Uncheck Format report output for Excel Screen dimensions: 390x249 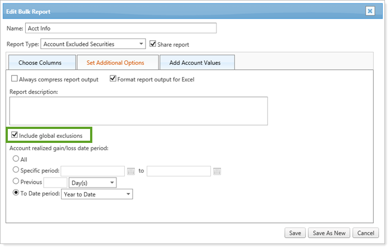point(113,79)
